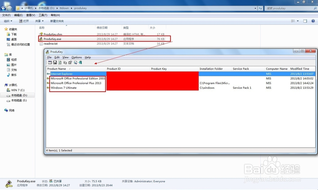Click the 搜索 produkey search field
This screenshot has height=190, width=318.
coord(289,8)
